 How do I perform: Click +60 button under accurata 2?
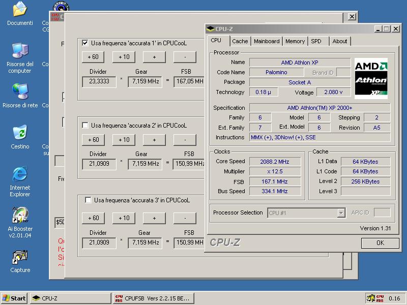point(93,140)
